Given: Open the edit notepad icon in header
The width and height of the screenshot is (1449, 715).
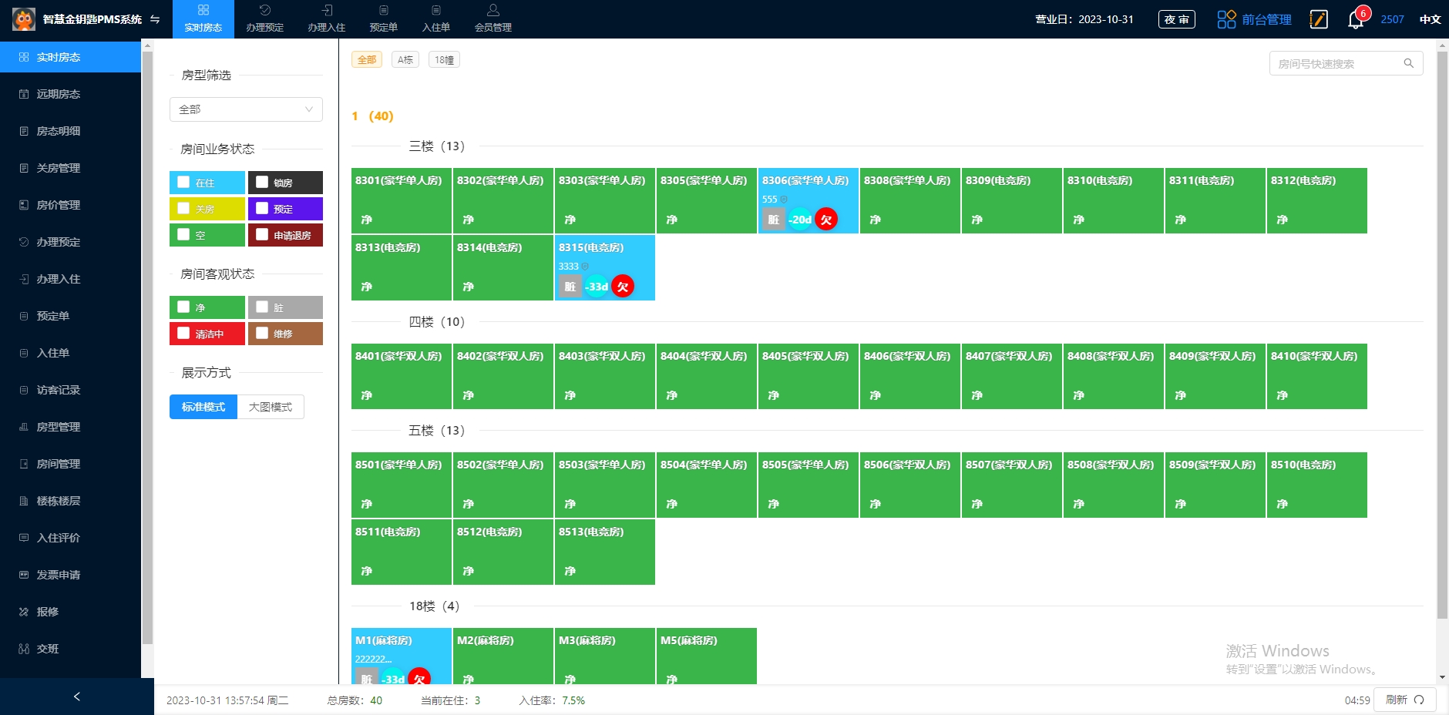Looking at the screenshot, I should pos(1319,19).
